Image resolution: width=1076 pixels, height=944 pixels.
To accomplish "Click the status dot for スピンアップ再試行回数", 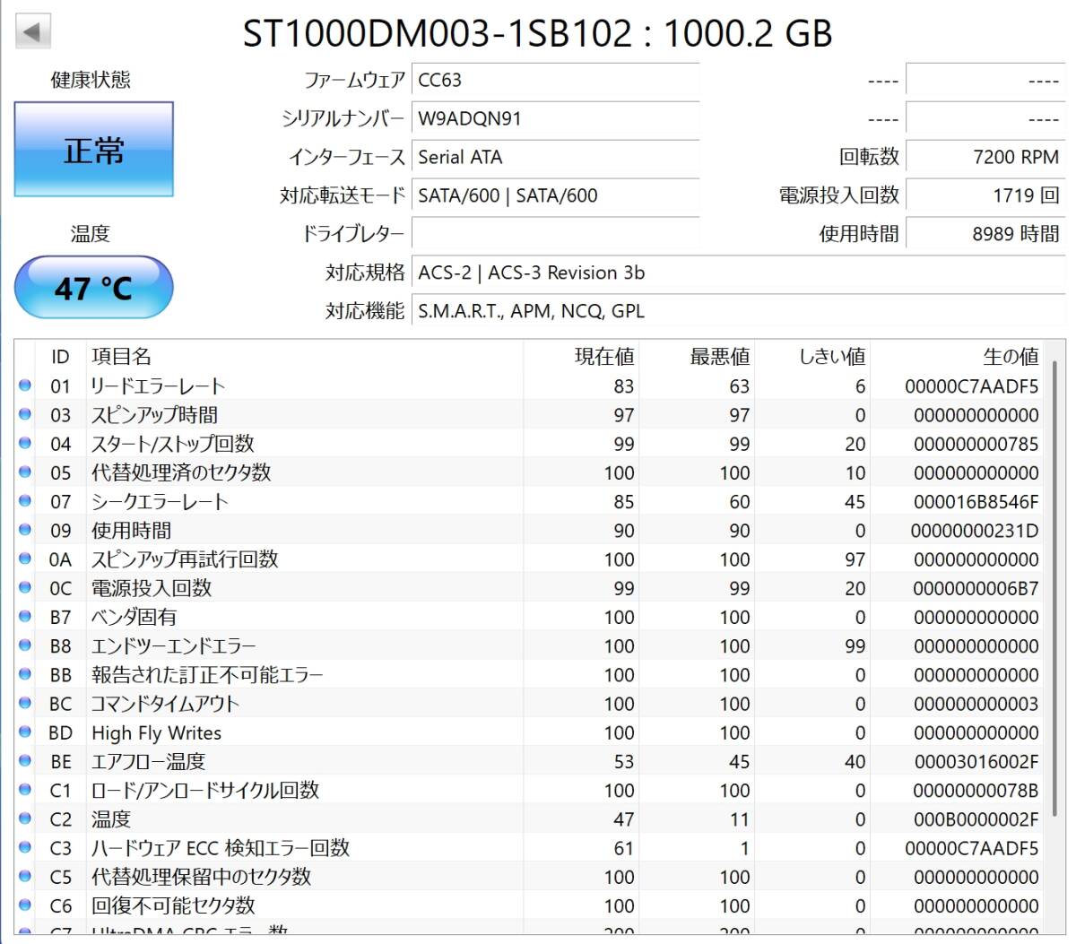I will [x=26, y=559].
